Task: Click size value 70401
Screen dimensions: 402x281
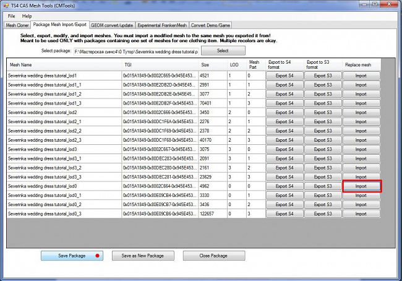Action: click(x=213, y=103)
